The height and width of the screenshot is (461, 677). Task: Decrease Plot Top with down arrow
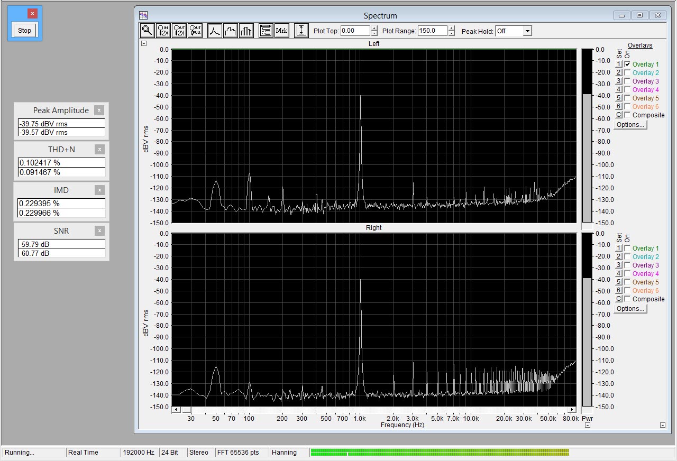click(x=374, y=33)
